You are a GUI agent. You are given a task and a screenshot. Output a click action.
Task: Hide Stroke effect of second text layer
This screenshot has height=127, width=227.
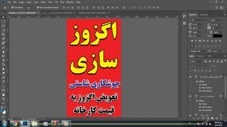click(200, 104)
